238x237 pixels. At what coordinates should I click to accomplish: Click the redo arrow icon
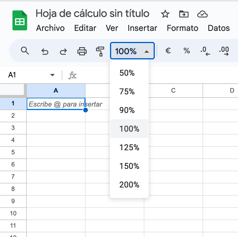63,52
